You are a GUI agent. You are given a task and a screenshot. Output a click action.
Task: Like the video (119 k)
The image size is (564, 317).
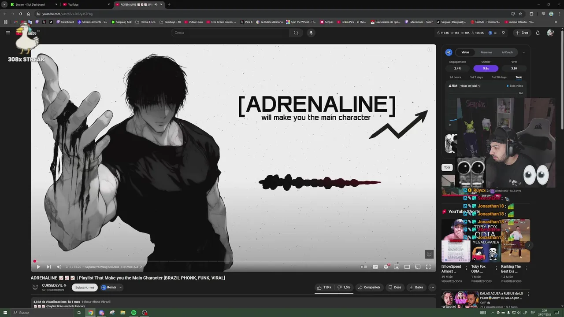click(324, 288)
